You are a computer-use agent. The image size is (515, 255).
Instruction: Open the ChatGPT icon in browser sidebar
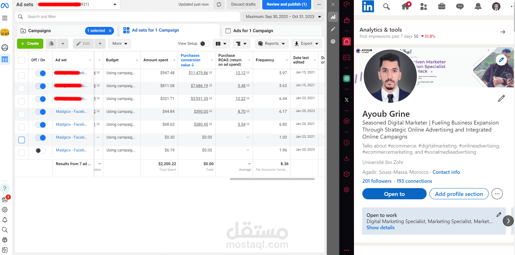click(347, 79)
